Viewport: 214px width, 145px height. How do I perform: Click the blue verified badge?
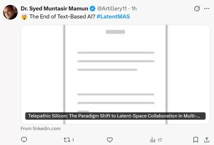point(92,8)
